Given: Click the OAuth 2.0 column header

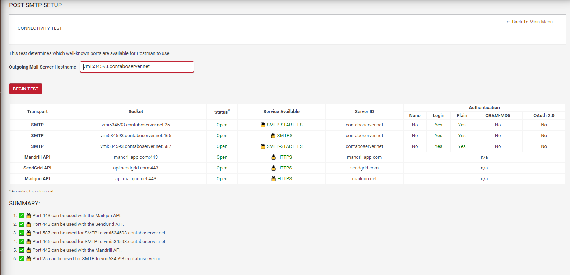Looking at the screenshot, I should tap(543, 116).
